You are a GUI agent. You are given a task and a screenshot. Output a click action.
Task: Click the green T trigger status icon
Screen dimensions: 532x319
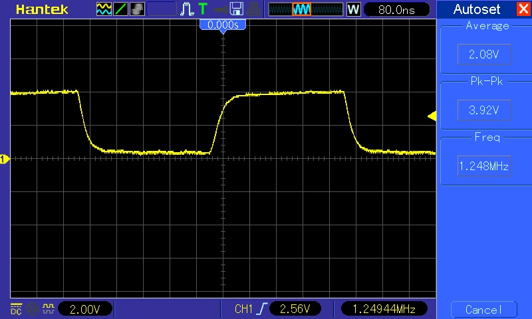[x=202, y=9]
